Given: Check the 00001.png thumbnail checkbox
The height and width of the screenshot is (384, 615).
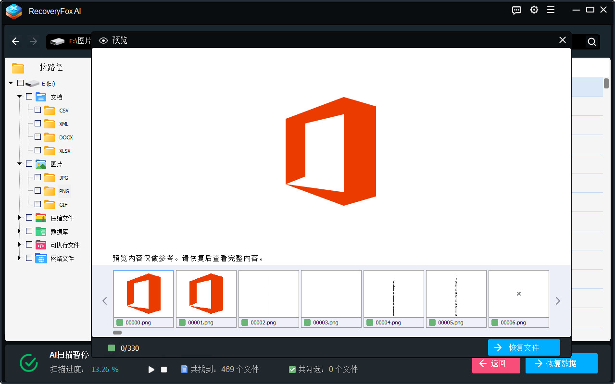Looking at the screenshot, I should pyautogui.click(x=183, y=322).
